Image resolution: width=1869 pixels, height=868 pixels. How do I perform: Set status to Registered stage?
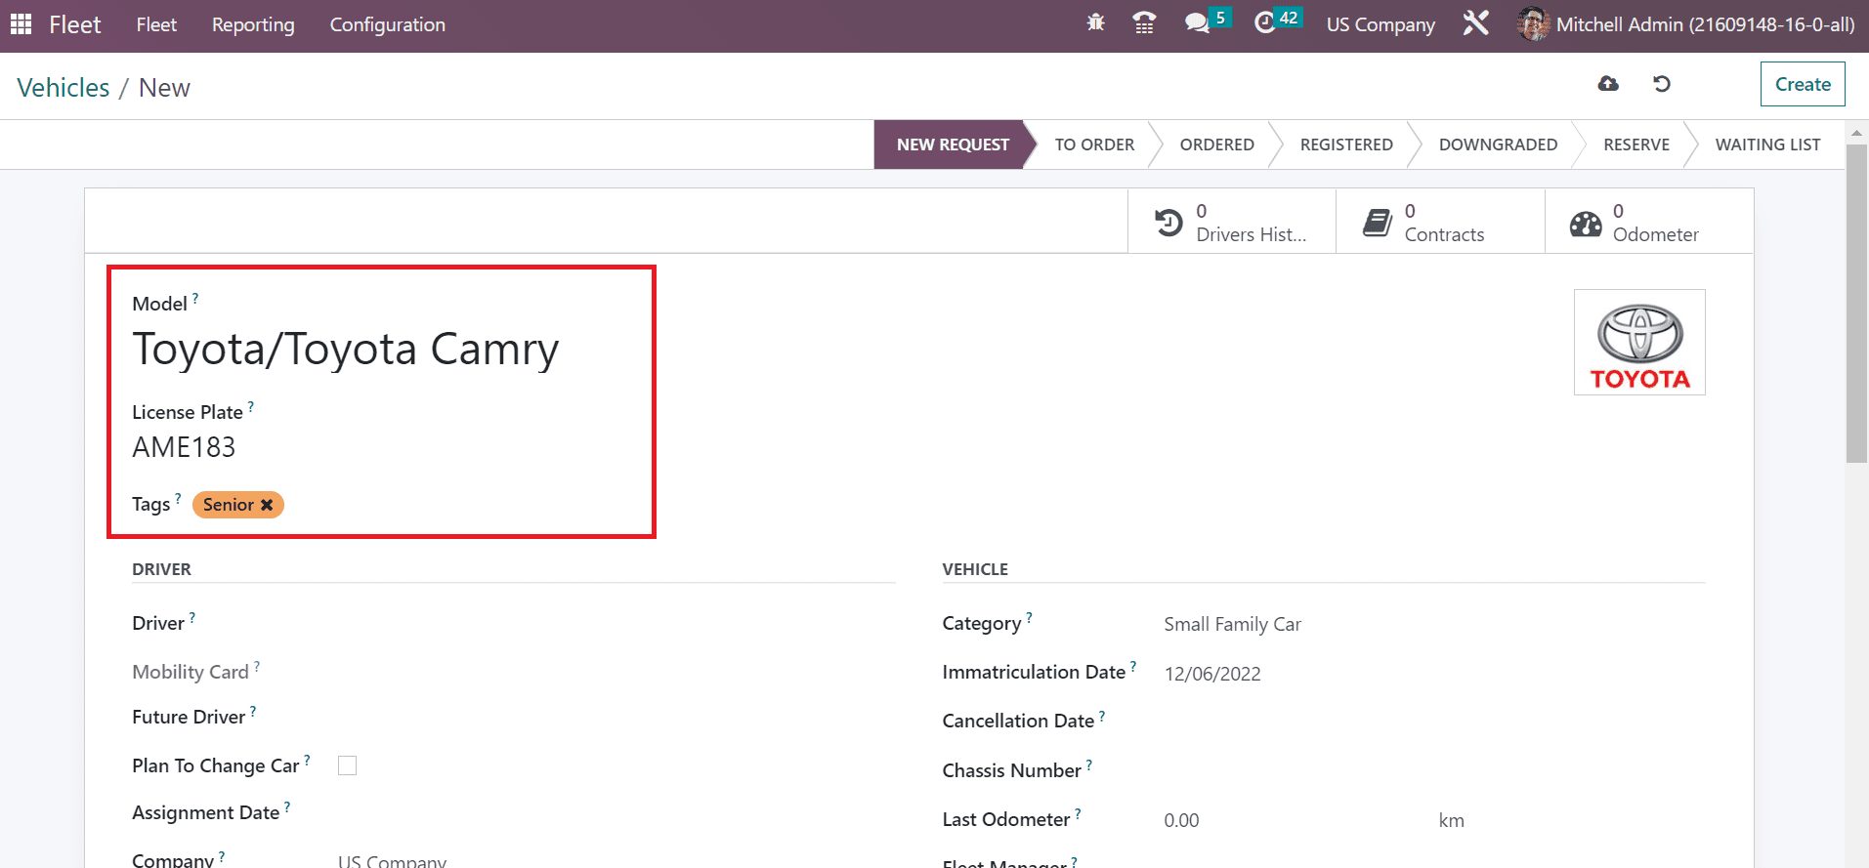(x=1346, y=145)
